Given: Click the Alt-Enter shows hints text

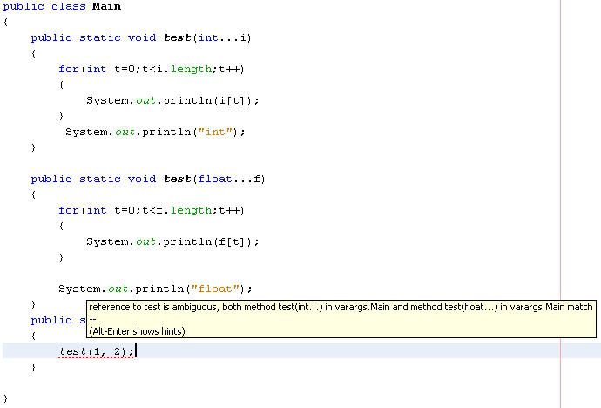Looking at the screenshot, I should [137, 331].
